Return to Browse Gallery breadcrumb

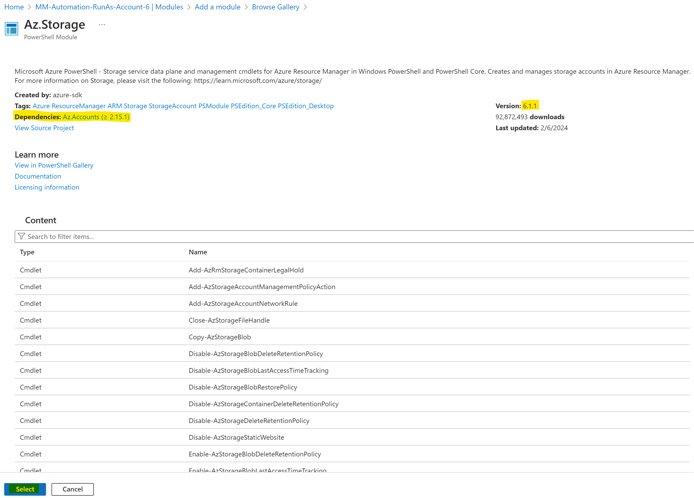[276, 7]
